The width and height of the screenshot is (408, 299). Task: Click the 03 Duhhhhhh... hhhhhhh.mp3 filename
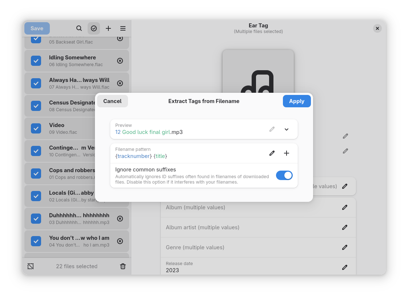[79, 223]
